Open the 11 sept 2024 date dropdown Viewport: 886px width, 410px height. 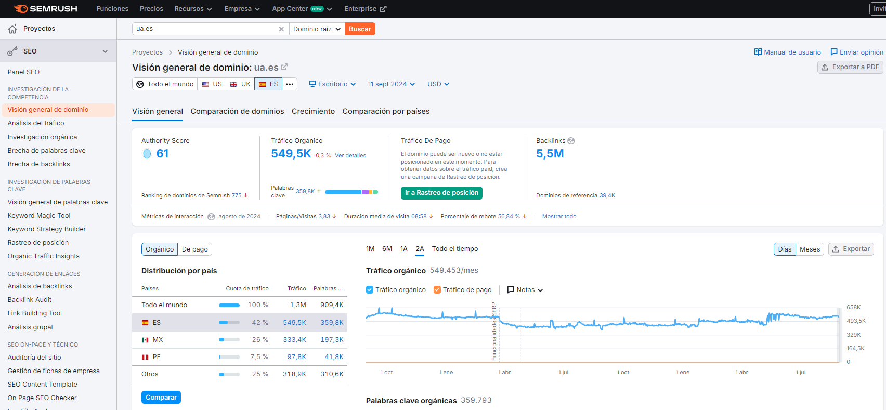click(x=391, y=84)
